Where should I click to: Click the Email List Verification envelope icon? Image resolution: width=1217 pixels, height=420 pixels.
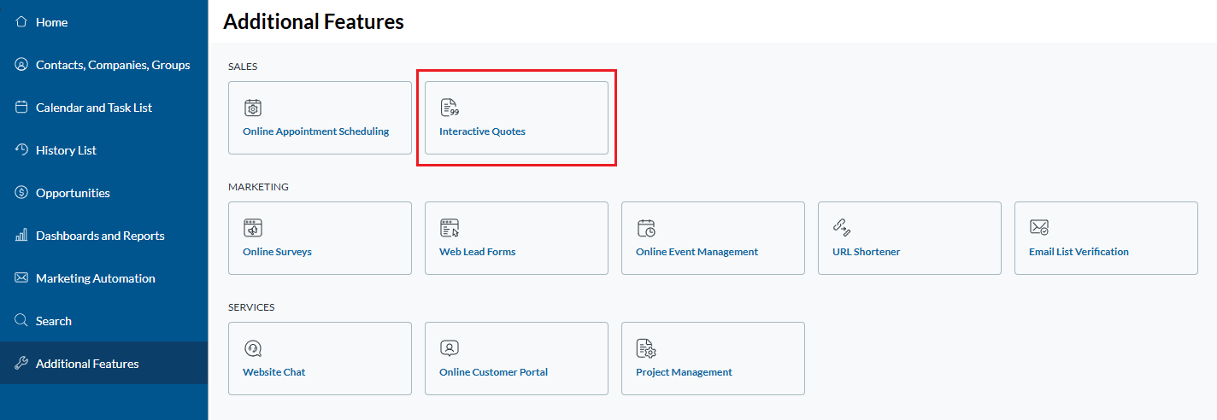[x=1039, y=228]
